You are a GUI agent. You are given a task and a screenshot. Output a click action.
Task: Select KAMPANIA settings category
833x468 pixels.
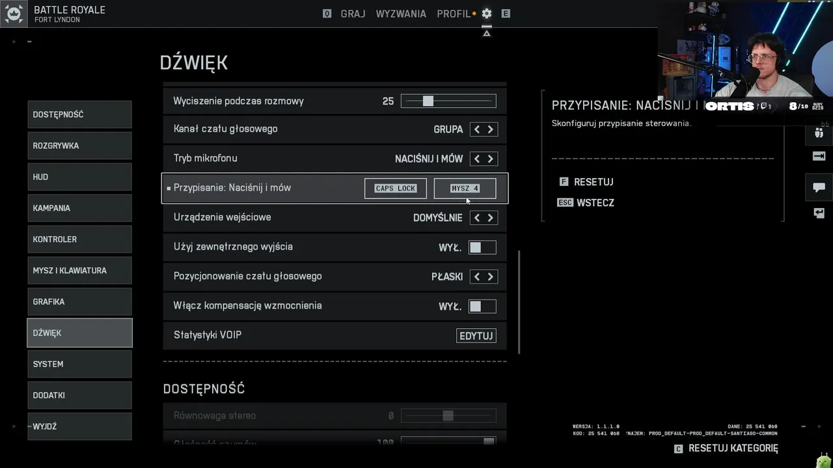tap(79, 208)
